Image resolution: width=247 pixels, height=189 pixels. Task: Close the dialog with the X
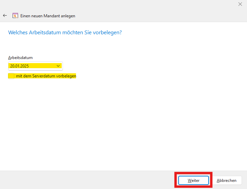(240, 4)
